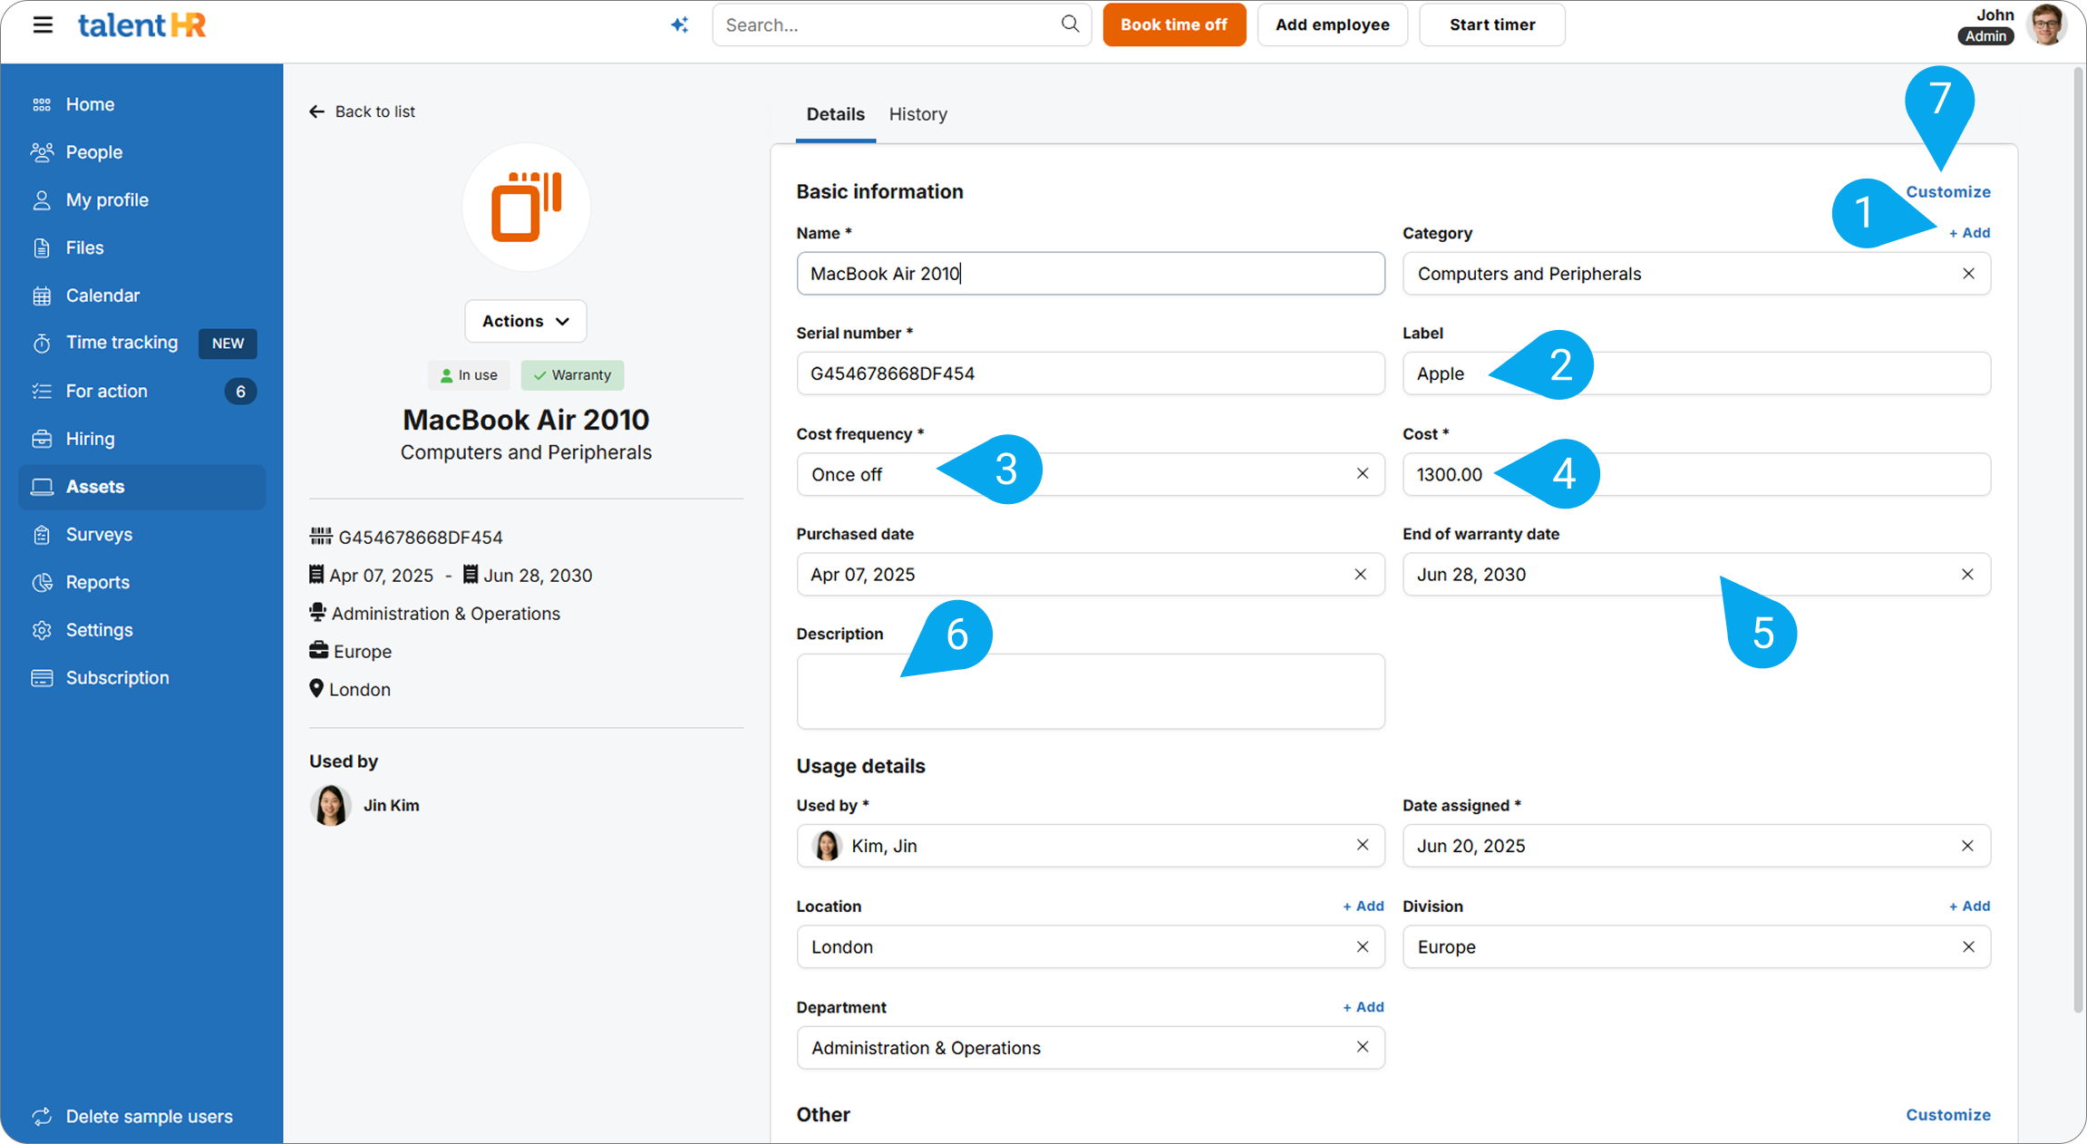Click the Assets laptop icon

pos(42,487)
